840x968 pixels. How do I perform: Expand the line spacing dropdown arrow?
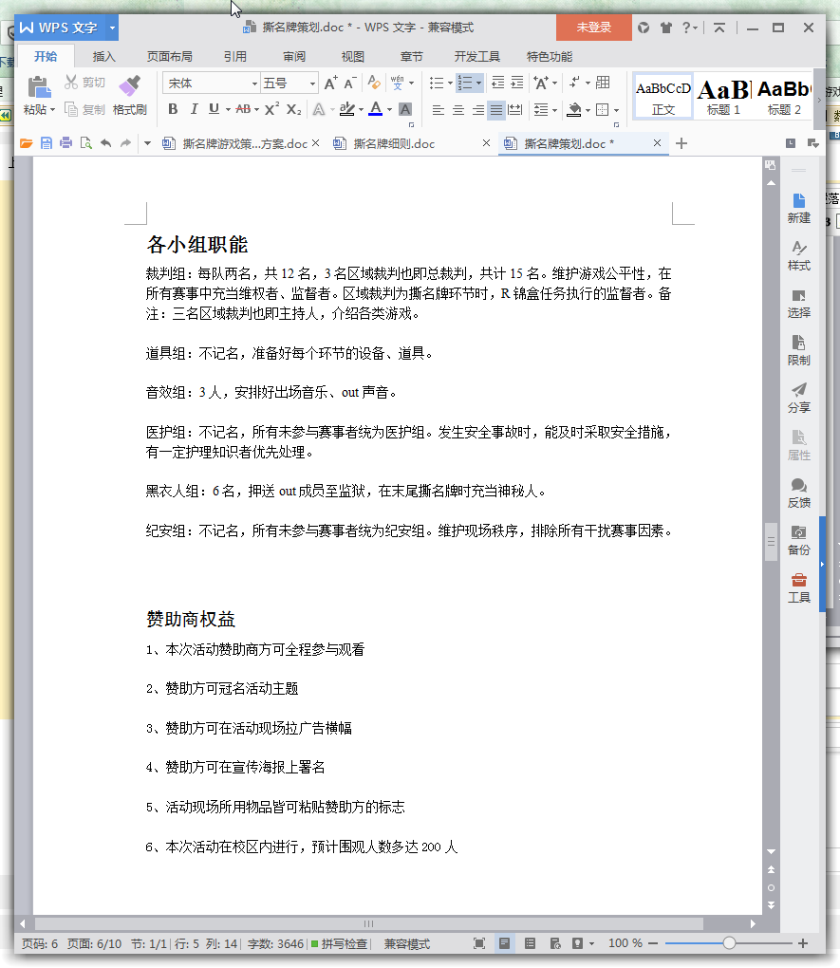click(x=554, y=110)
